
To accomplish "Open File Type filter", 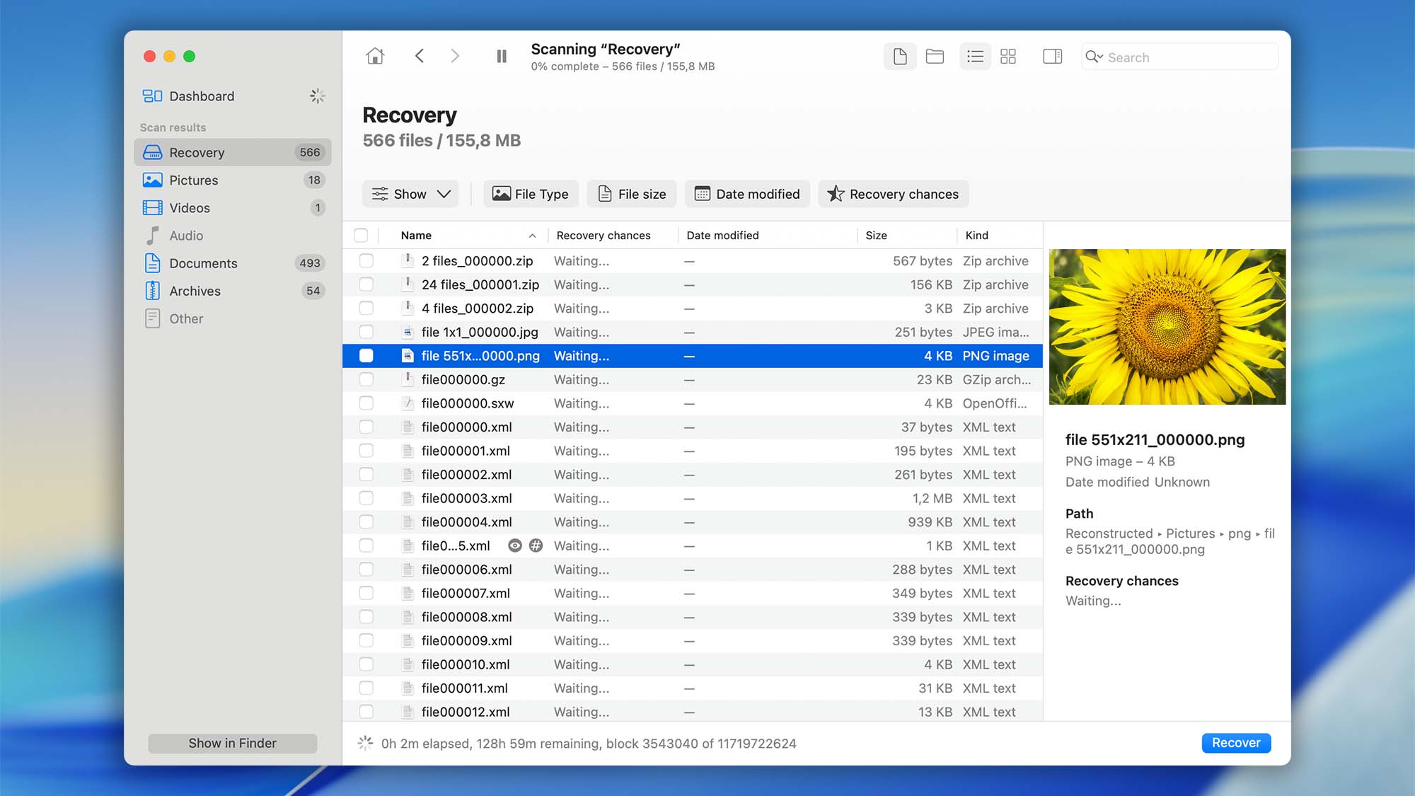I will click(x=531, y=194).
